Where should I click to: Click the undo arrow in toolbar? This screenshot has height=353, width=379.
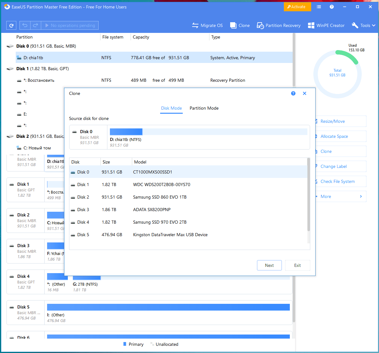tap(25, 25)
